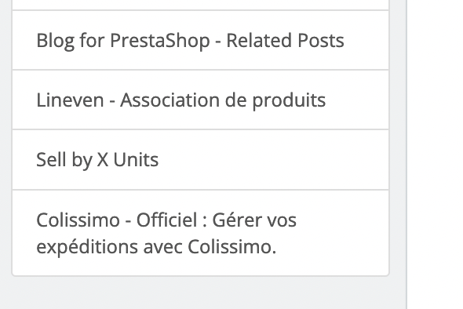Select the Sell by X Units item
This screenshot has width=463, height=309.
click(x=200, y=160)
